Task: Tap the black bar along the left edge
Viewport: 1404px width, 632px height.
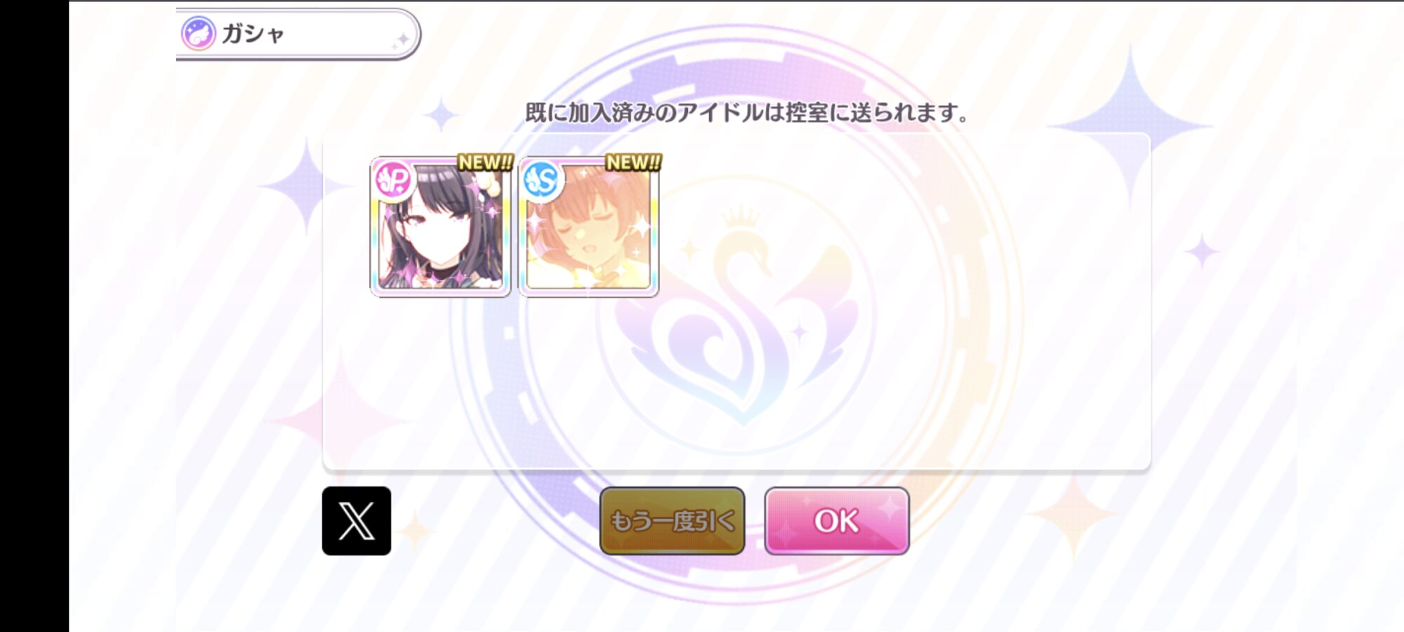Action: coord(34,316)
